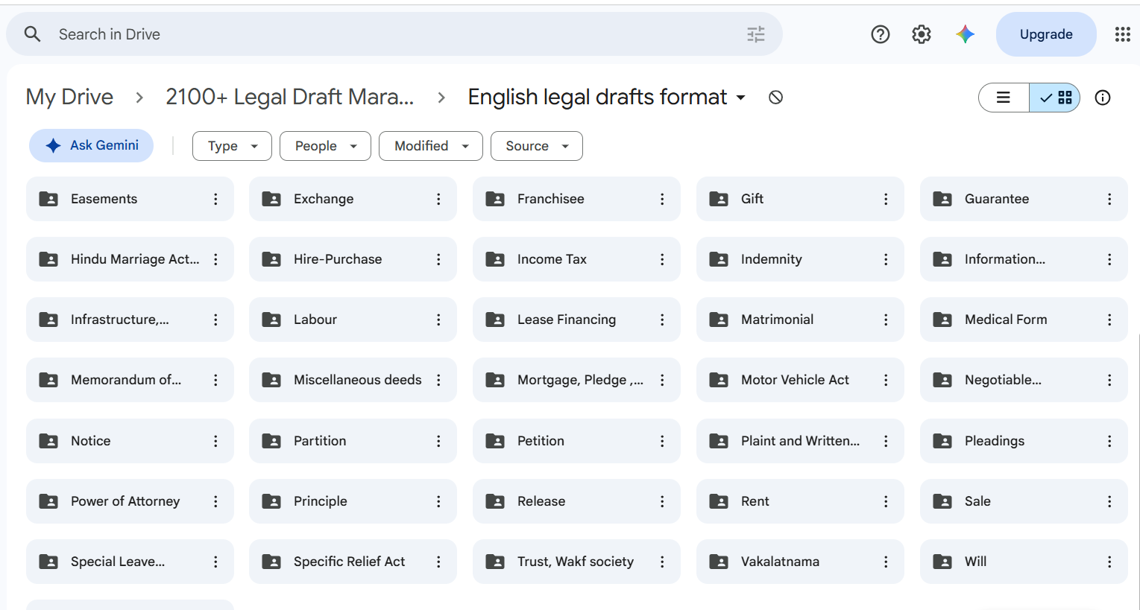
Task: Open more actions for Petition folder
Action: [x=662, y=441]
